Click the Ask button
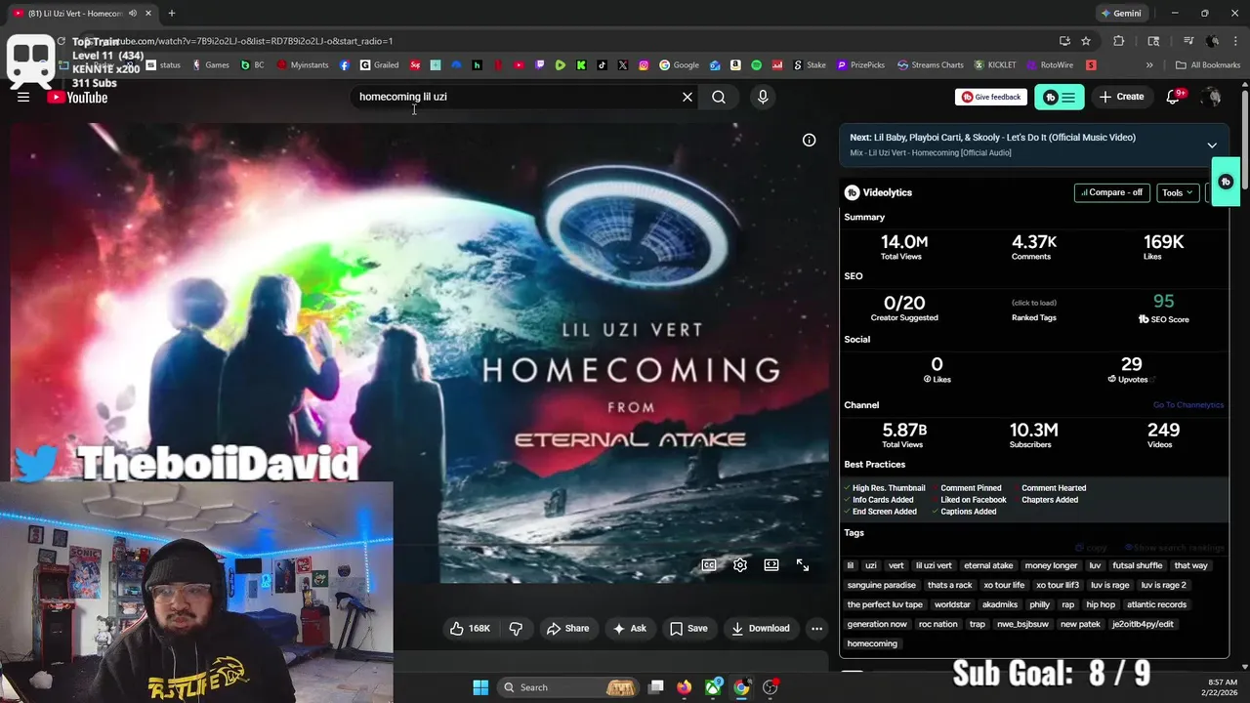 [629, 628]
